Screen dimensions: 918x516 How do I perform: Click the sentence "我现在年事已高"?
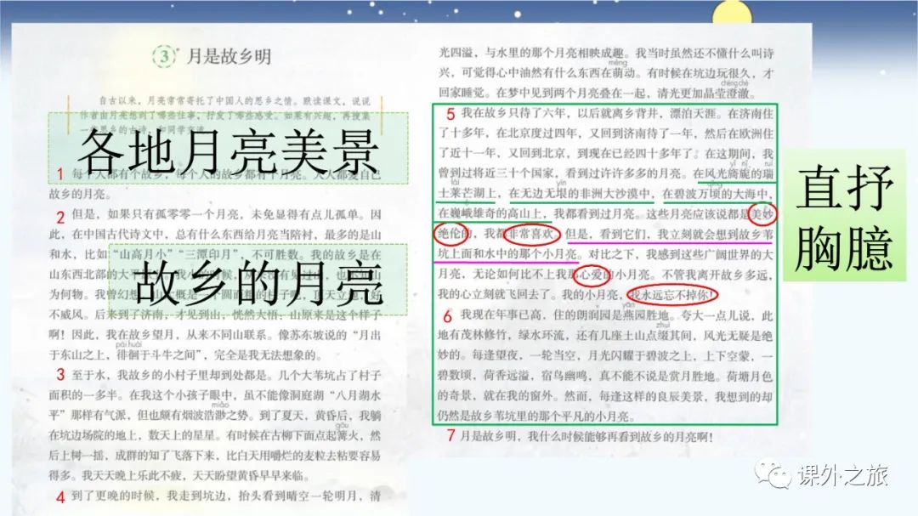click(501, 315)
